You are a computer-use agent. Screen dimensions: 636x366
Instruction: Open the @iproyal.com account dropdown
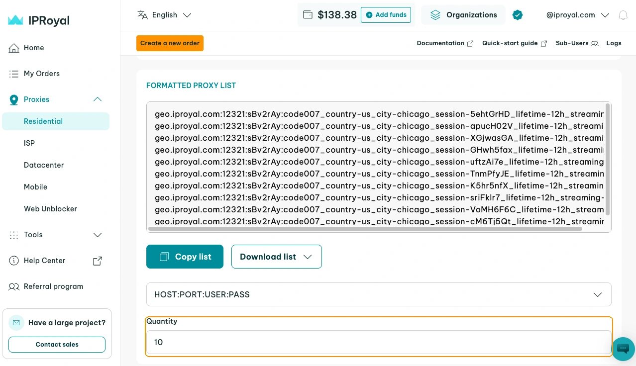(x=578, y=15)
